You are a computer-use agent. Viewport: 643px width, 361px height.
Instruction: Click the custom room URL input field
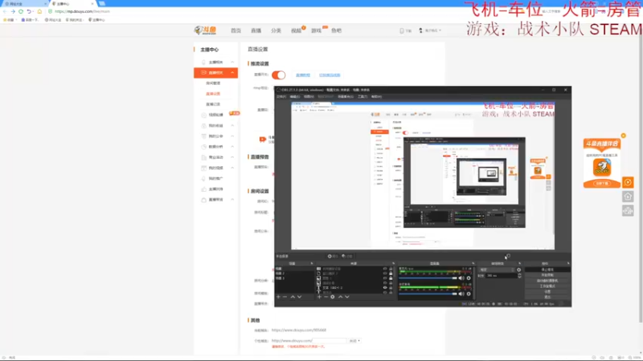click(330, 340)
